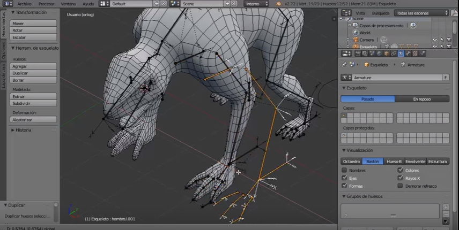Click the first armature layer box under Capas

pyautogui.click(x=344, y=116)
